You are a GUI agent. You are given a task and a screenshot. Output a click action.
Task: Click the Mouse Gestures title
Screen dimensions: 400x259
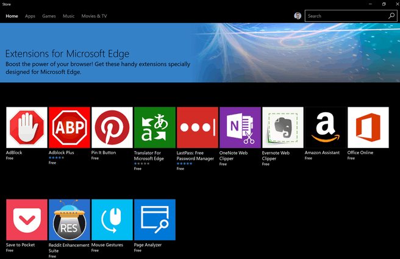[x=107, y=245]
